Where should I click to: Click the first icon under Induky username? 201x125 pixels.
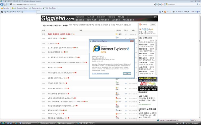[140, 29]
